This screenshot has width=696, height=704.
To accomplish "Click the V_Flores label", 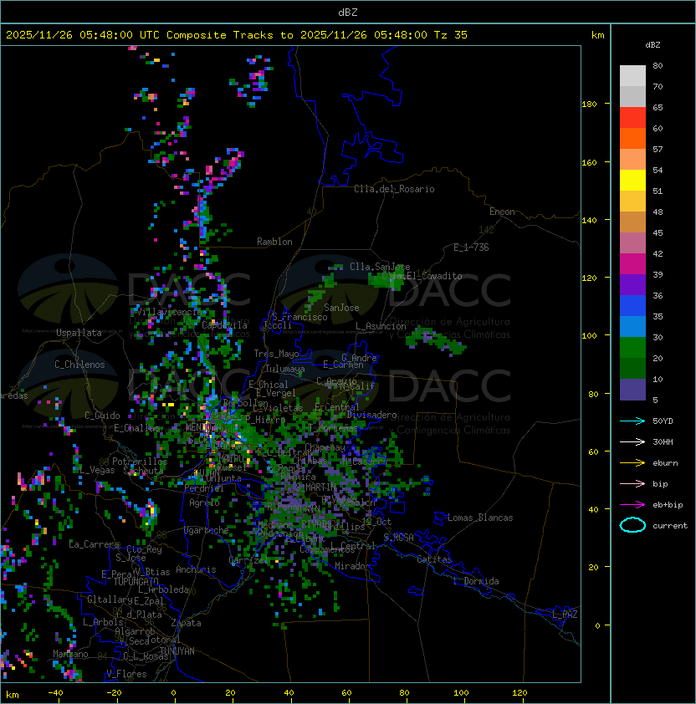I will click(126, 674).
